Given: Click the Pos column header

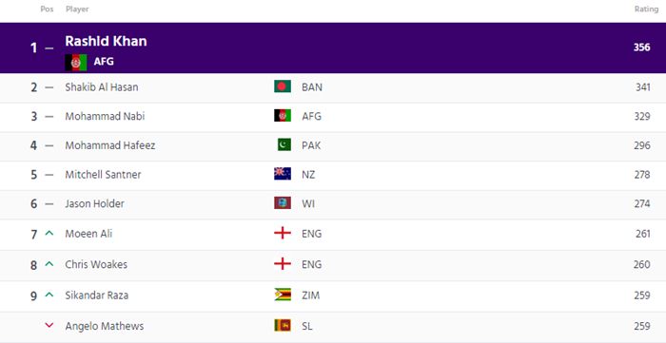Looking at the screenshot, I should [47, 9].
